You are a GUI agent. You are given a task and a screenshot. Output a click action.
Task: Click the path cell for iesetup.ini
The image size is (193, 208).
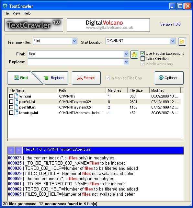pyautogui.click(x=81, y=113)
